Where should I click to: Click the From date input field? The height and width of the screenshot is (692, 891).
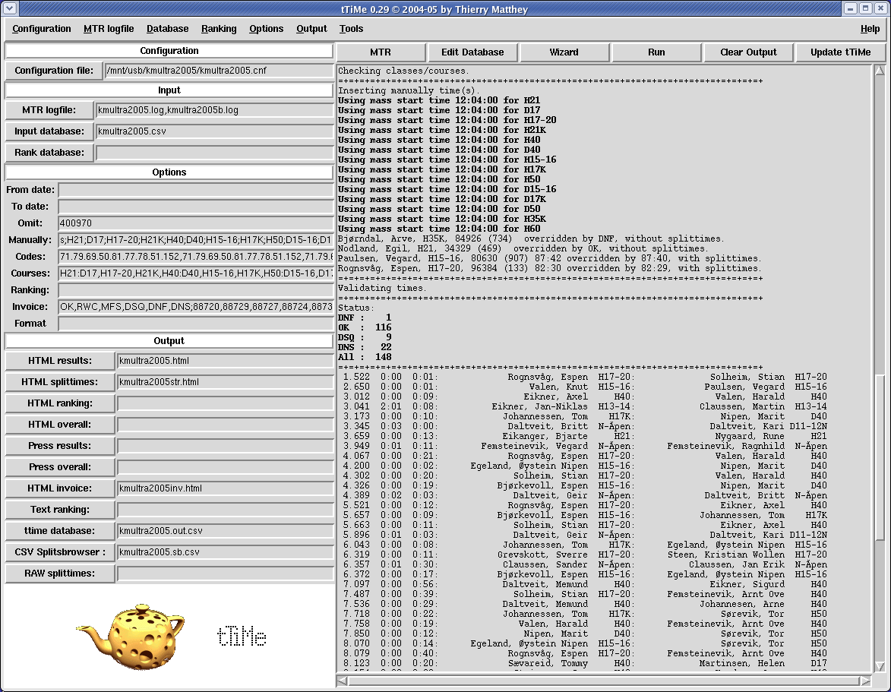pos(196,190)
